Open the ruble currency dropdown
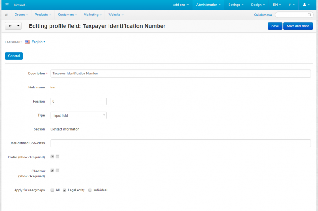This screenshot has width=318, height=211. (x=292, y=5)
